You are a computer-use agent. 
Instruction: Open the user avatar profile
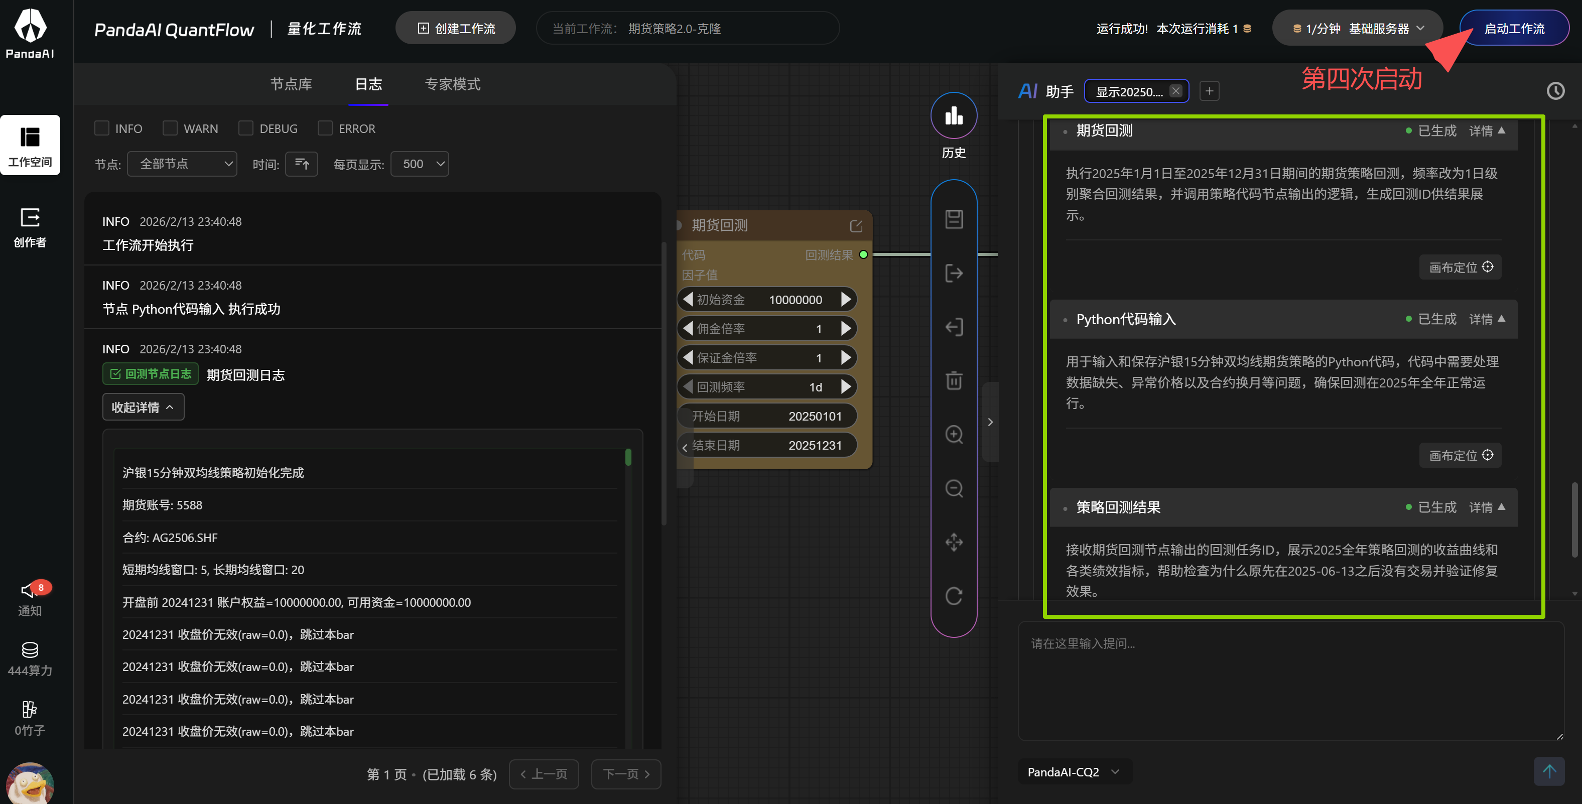click(x=30, y=783)
